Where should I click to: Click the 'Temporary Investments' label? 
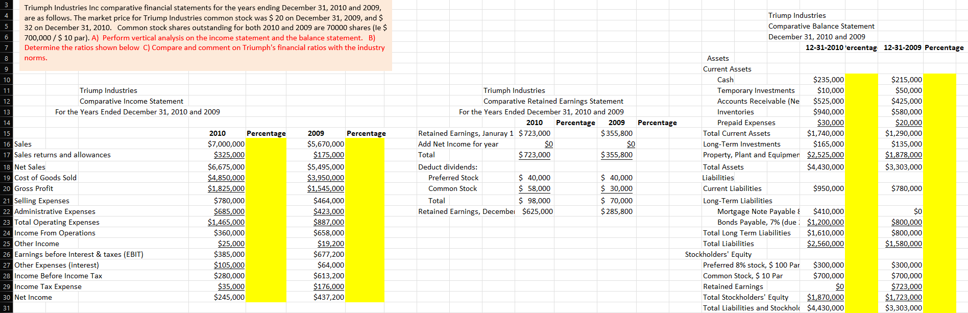[756, 90]
